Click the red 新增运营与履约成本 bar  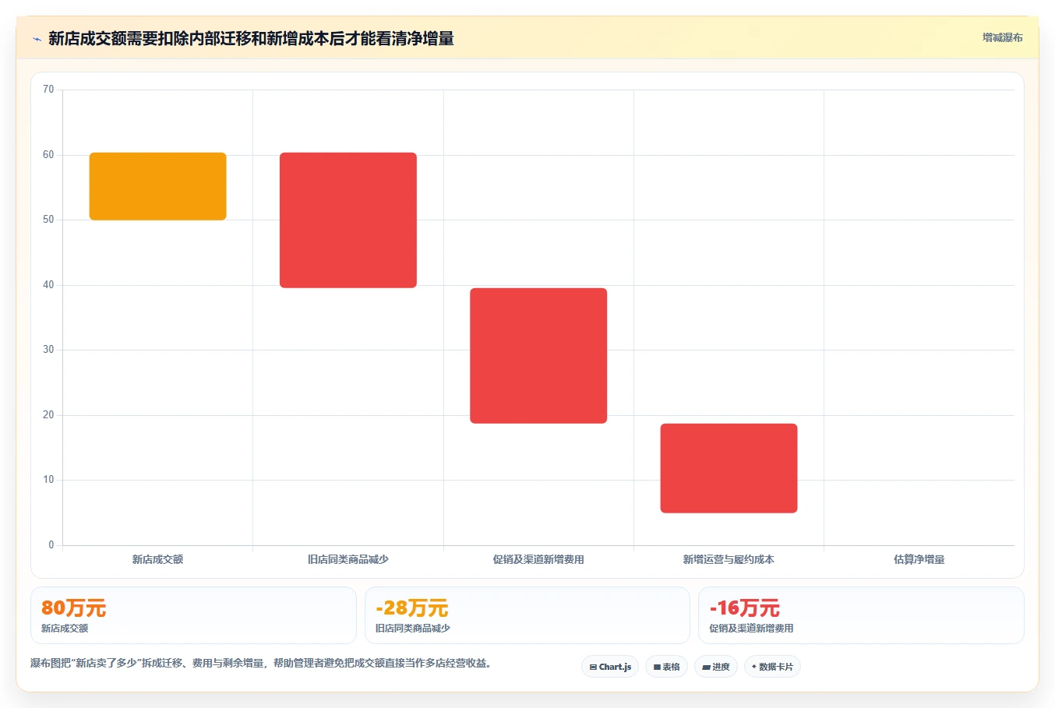tap(729, 468)
